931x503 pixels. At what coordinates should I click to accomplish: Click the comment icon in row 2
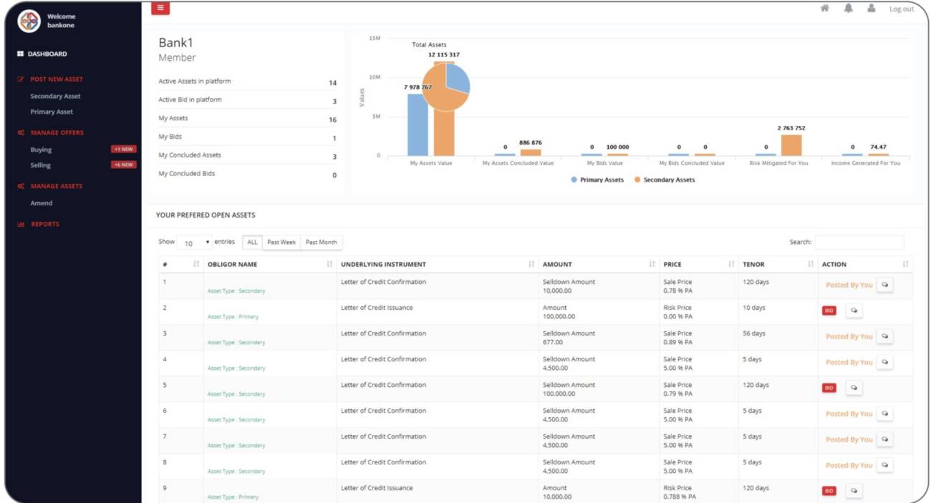854,311
